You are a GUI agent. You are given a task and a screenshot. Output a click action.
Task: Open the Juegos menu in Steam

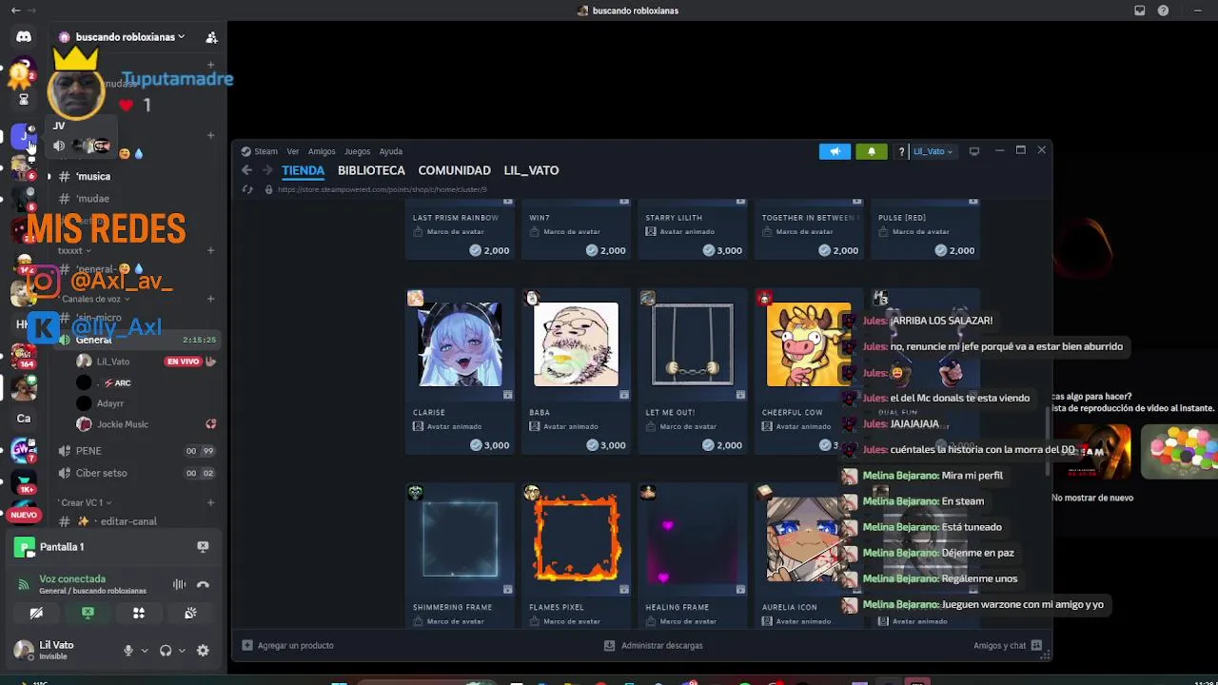click(357, 151)
